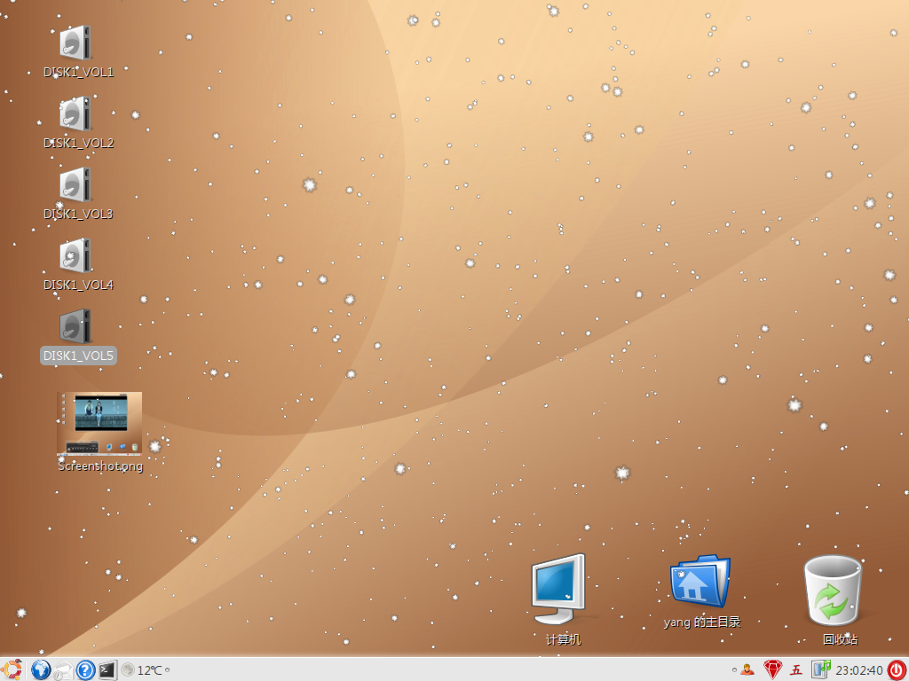Select the Screenshot.png thumbnail
This screenshot has width=909, height=681.
(99, 423)
